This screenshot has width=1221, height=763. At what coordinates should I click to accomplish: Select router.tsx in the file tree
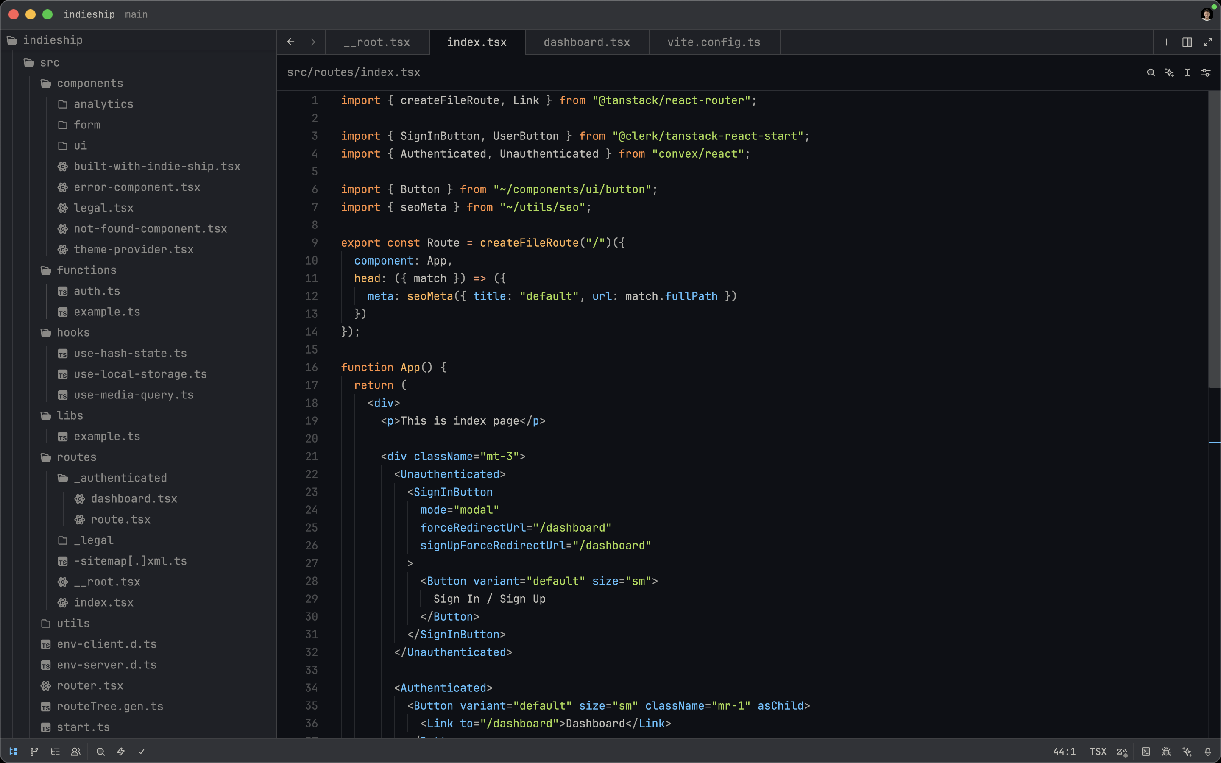90,686
